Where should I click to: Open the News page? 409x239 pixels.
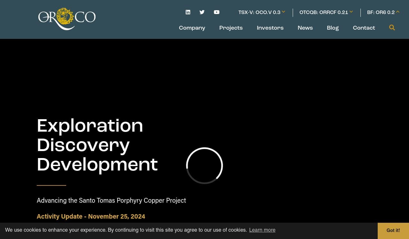(x=305, y=28)
